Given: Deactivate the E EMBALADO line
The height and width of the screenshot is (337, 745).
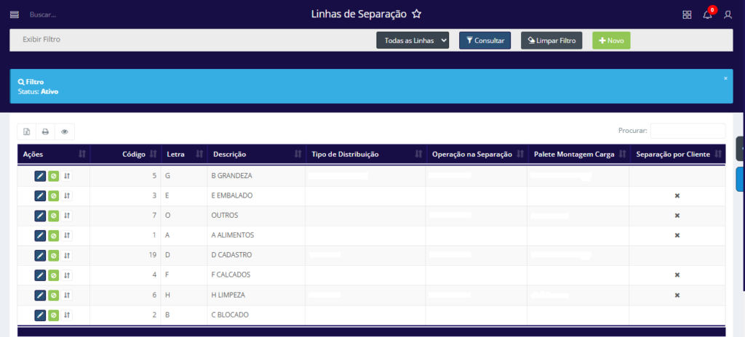Looking at the screenshot, I should (53, 196).
